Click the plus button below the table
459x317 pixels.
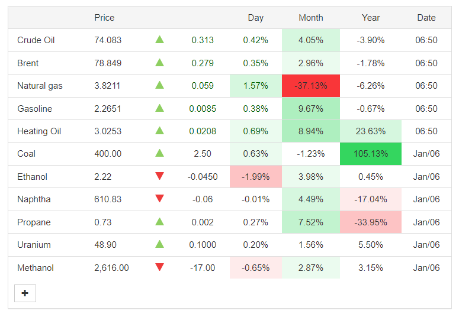click(x=25, y=293)
